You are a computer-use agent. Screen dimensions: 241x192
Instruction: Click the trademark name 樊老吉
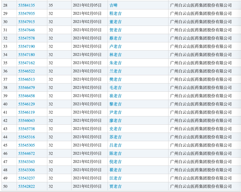click(x=116, y=79)
